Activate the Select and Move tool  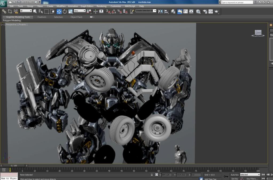coord(59,11)
